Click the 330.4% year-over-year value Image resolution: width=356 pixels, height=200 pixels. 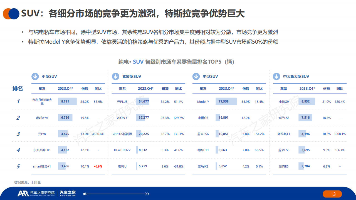(x=340, y=102)
